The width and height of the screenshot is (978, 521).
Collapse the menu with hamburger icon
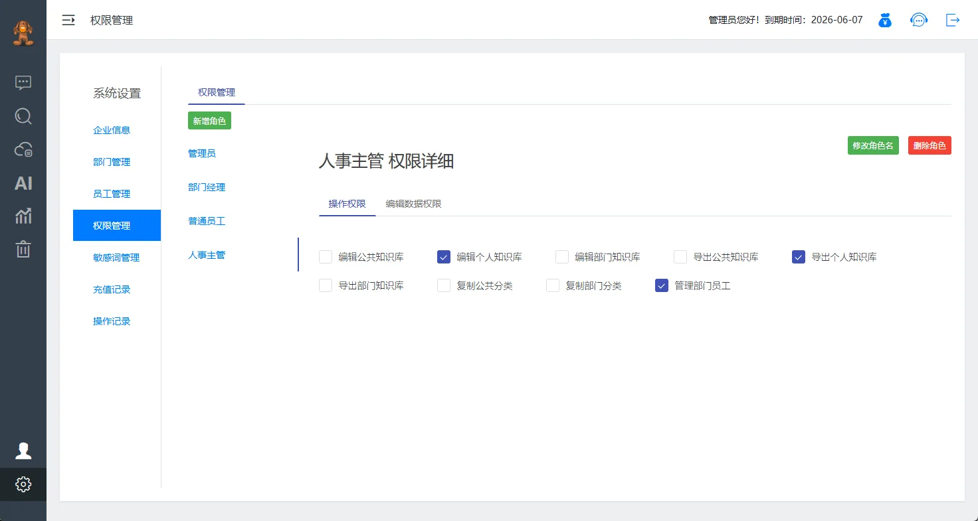(68, 20)
